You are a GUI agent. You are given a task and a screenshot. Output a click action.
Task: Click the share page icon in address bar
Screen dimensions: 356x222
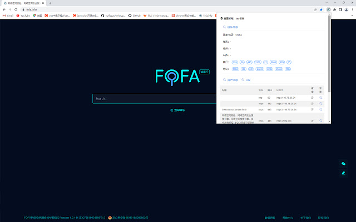point(315,9)
